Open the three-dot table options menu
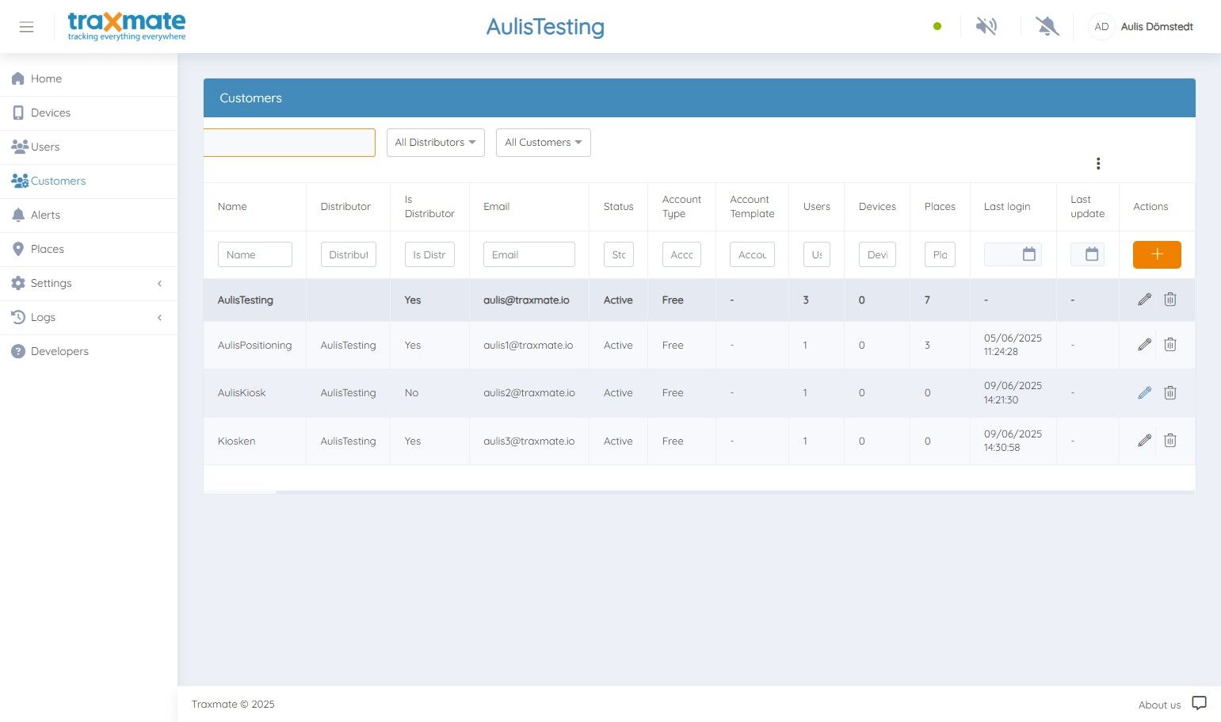The width and height of the screenshot is (1221, 722). coord(1097,163)
